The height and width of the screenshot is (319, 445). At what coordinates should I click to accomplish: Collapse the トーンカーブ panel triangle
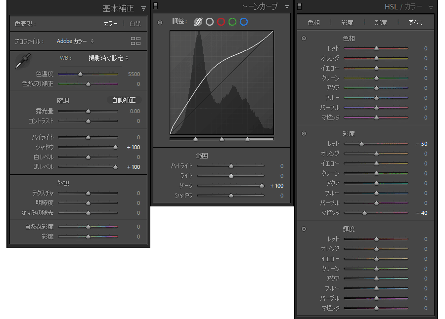point(287,6)
